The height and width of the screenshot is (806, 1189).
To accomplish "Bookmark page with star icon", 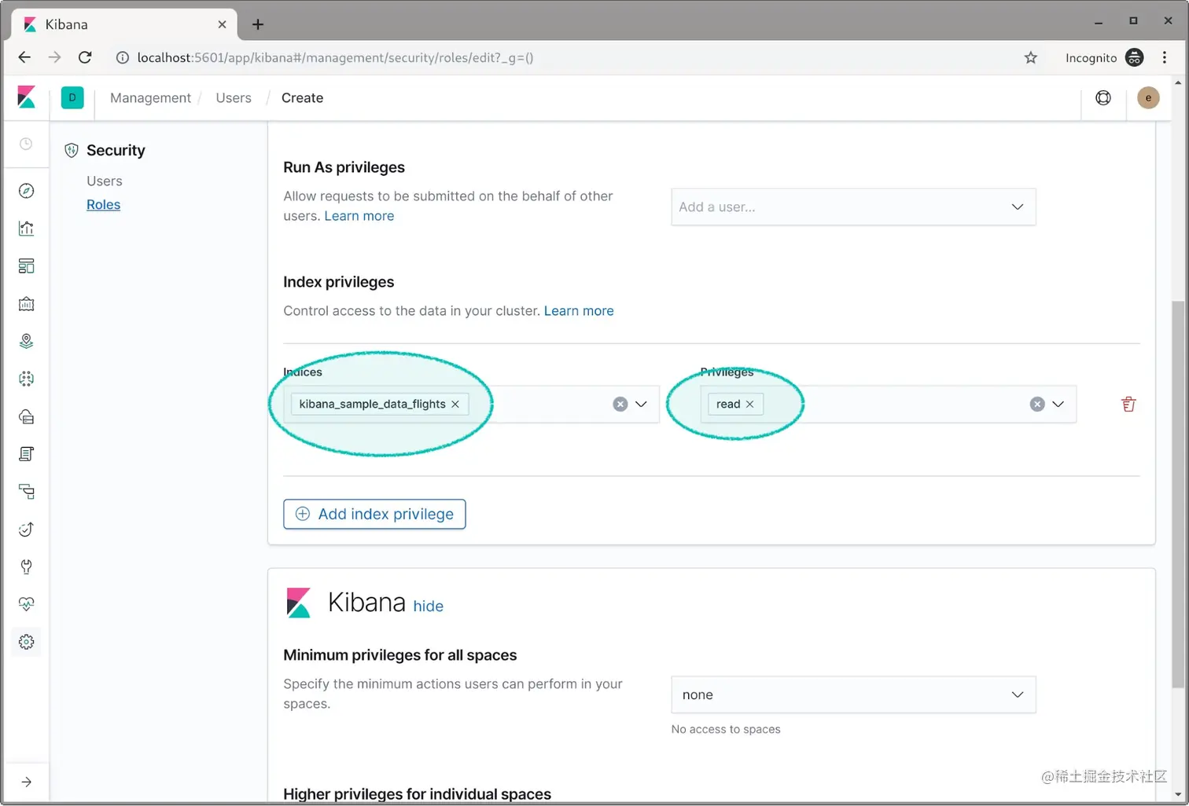I will click(1031, 57).
